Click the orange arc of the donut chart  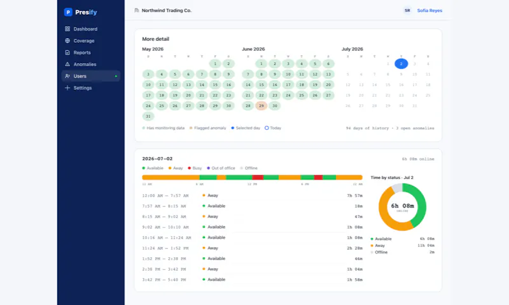384,212
